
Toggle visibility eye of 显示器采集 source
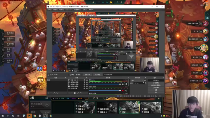[x=84, y=88]
